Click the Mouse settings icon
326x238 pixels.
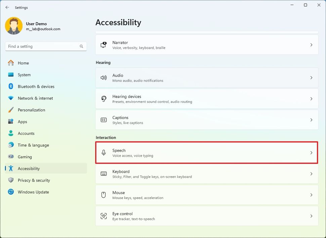pos(104,195)
